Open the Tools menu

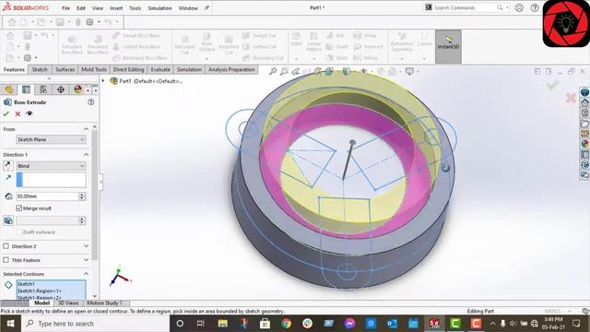[x=136, y=8]
